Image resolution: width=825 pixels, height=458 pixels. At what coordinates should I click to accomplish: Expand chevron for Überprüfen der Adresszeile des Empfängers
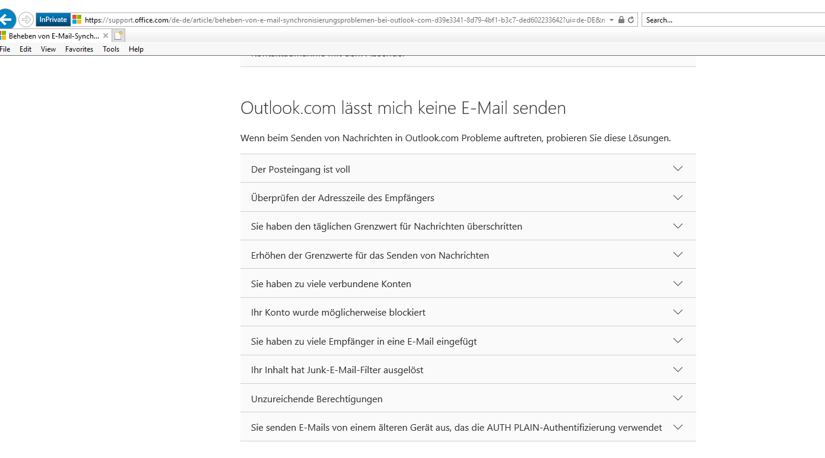(678, 198)
